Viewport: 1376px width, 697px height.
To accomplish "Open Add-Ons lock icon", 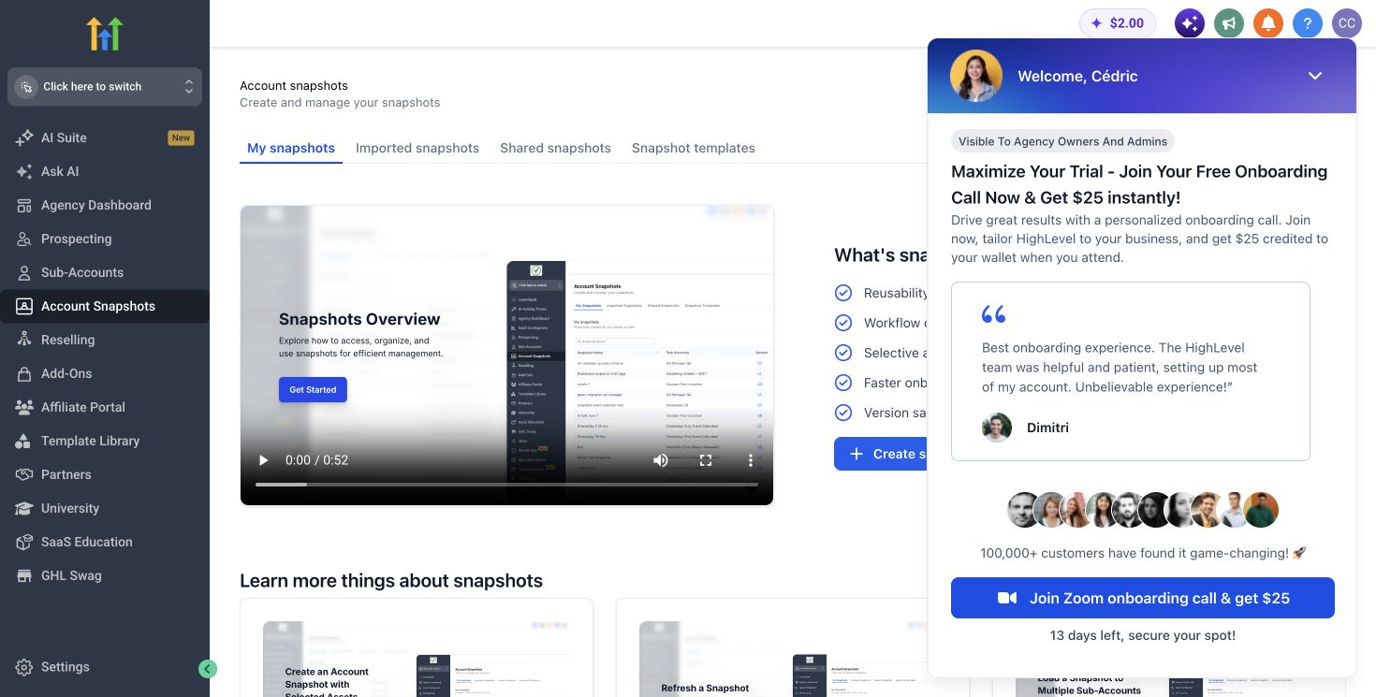I will click(x=24, y=373).
